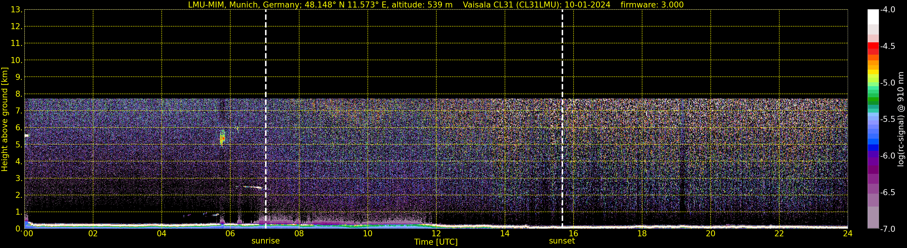907x248 pixels.
Task: Pick the white top segment of the colorbar
Action: coord(873,17)
